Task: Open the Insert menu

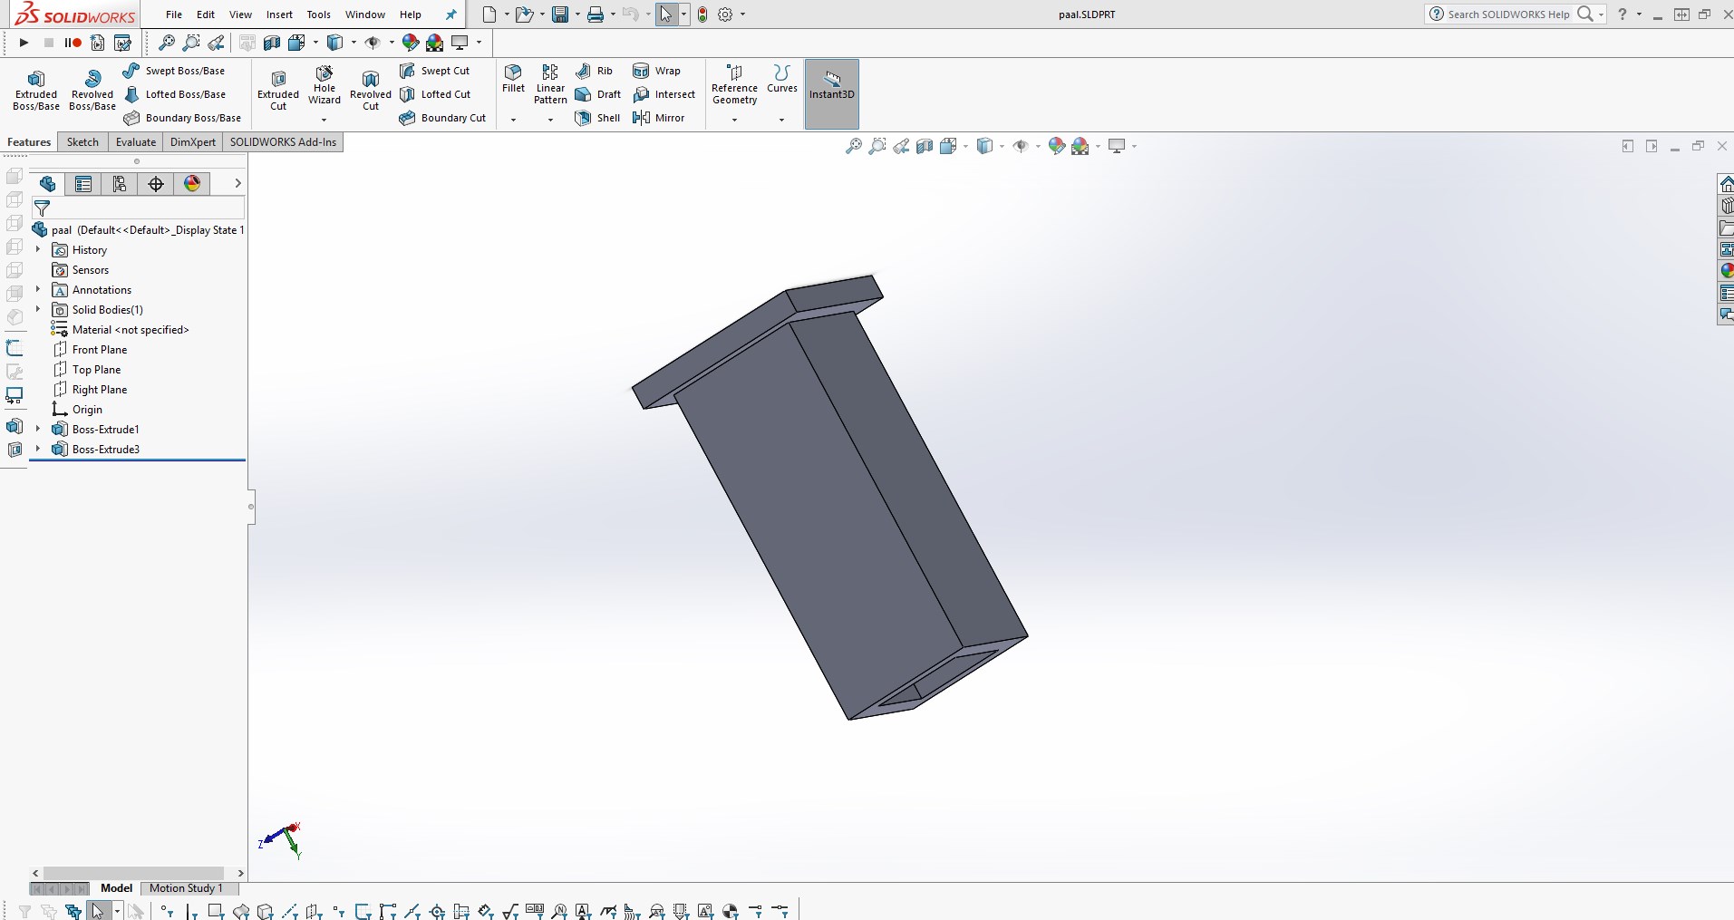Action: pos(279,15)
